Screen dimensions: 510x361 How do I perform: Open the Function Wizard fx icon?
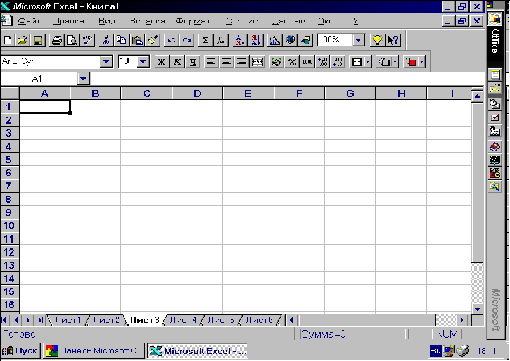pyautogui.click(x=220, y=41)
